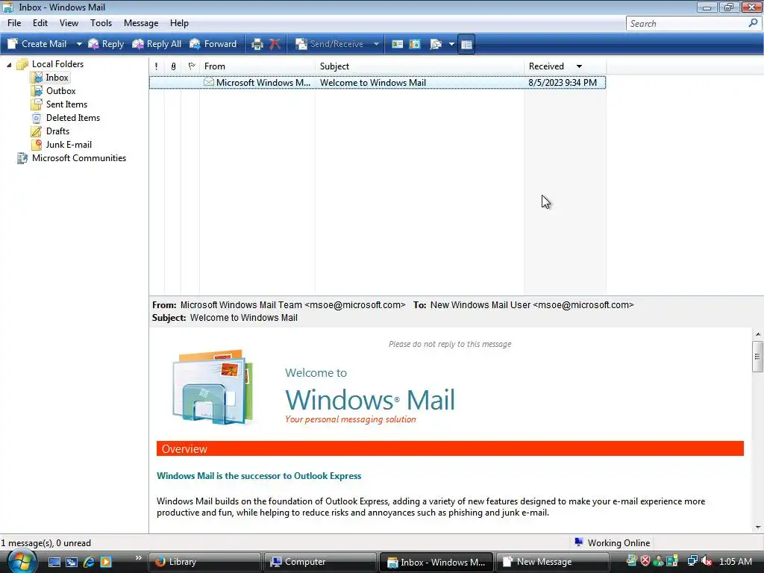Click the muted volume tray icon
This screenshot has height=573, width=764.
[x=707, y=561]
